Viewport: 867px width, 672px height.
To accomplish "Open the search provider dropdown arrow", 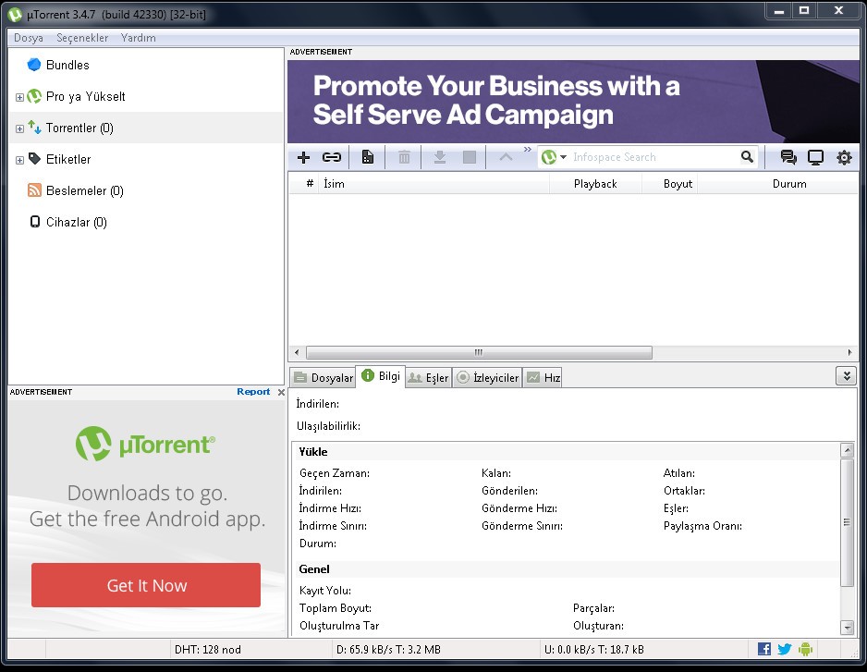I will [x=563, y=158].
